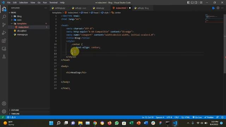Image resolution: width=226 pixels, height=127 pixels.
Task: Open the Help menu
Action: (62, 2)
